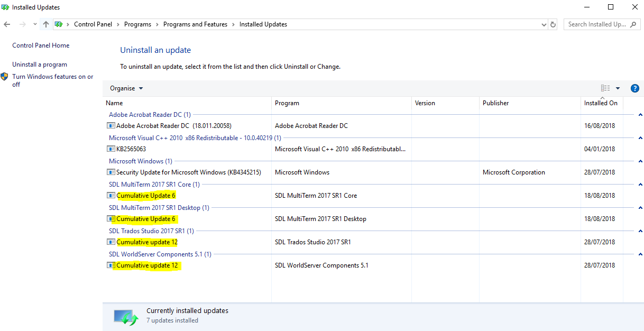
Task: Click the update icon in the WorldServer Components row
Action: 111,265
